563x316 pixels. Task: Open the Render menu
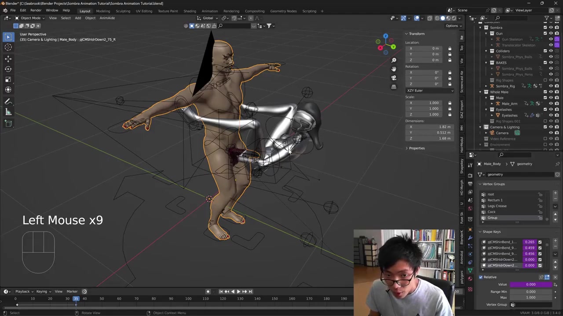pos(36,11)
